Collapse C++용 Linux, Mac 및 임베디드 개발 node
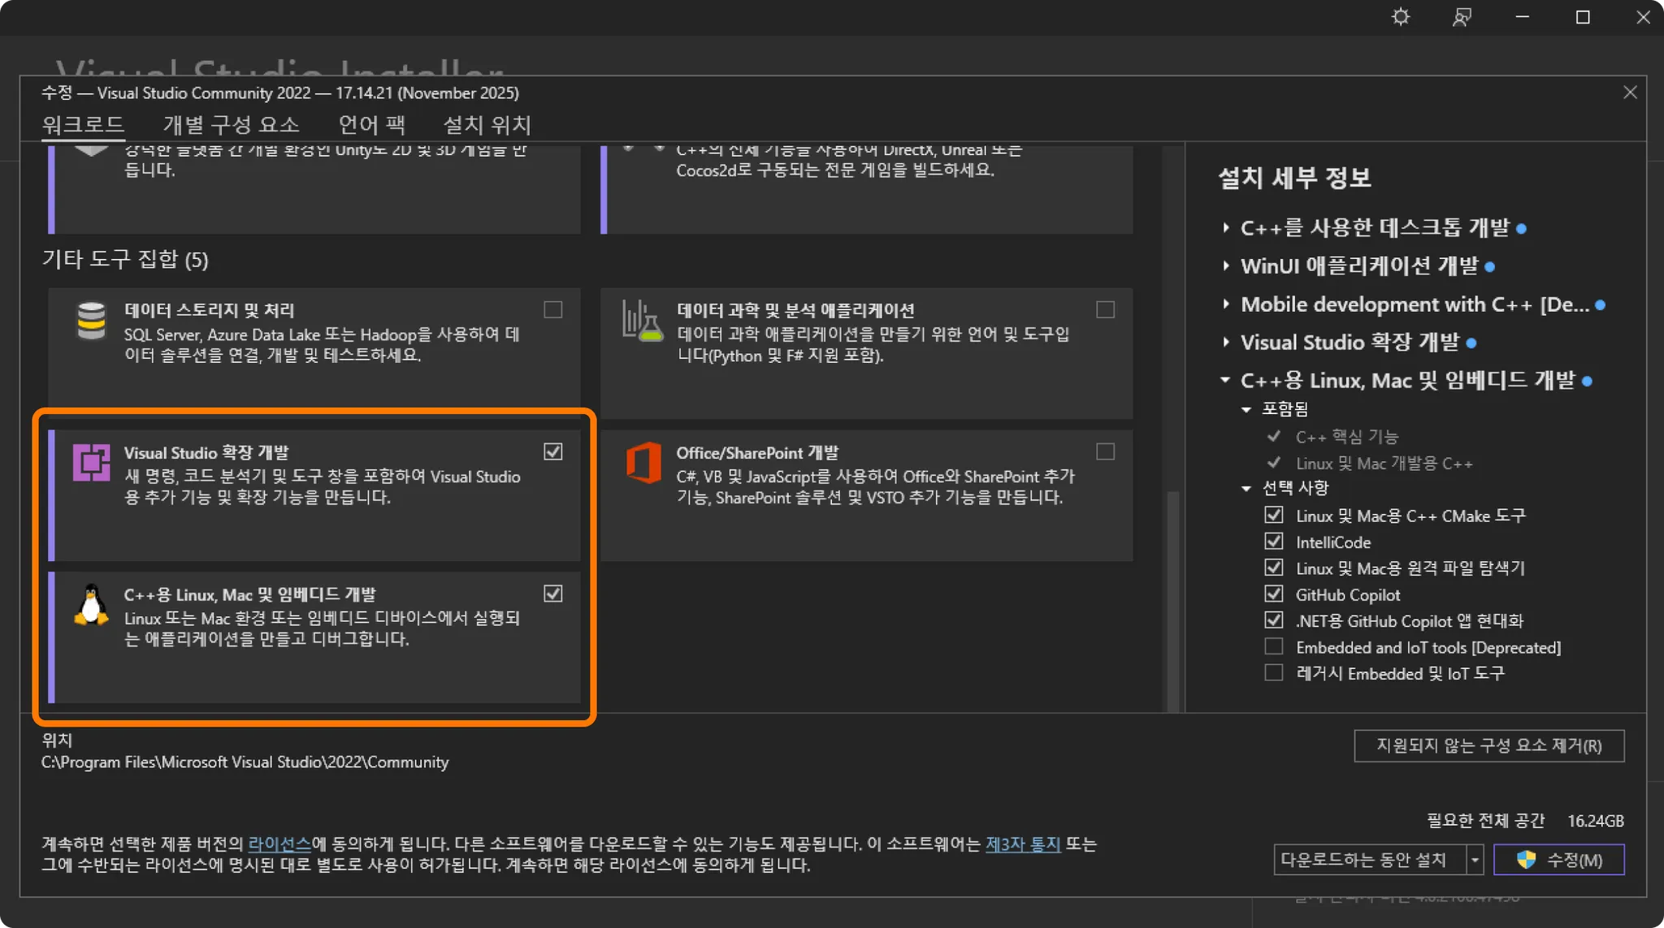 (x=1226, y=380)
